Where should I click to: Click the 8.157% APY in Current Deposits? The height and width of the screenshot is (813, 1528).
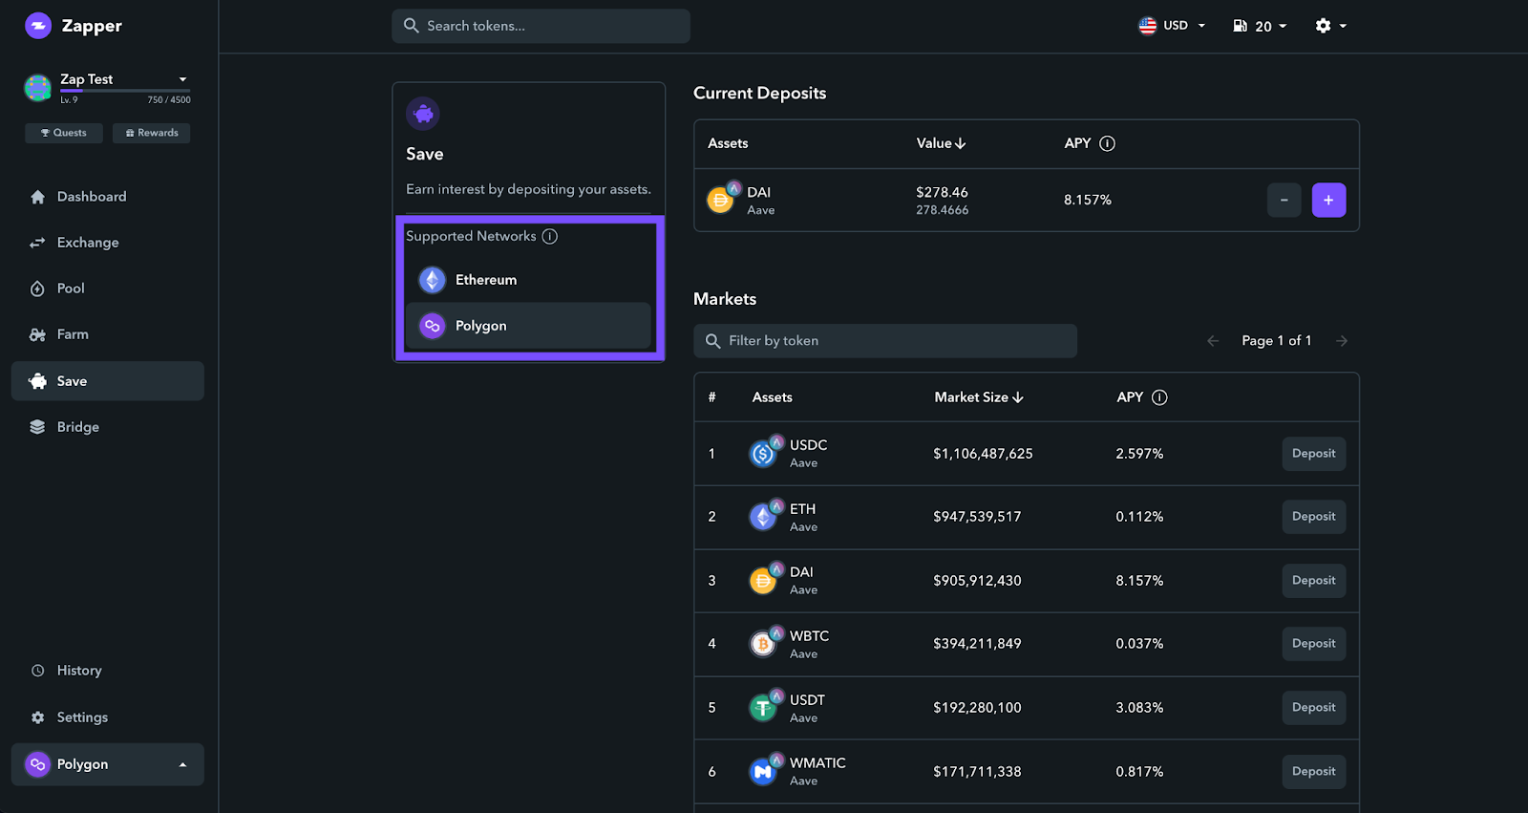(x=1088, y=200)
